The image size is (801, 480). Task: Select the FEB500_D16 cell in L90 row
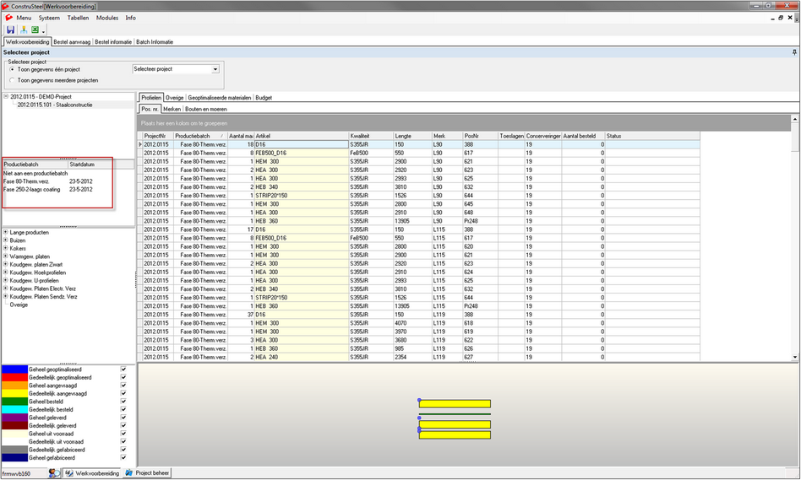pyautogui.click(x=302, y=153)
